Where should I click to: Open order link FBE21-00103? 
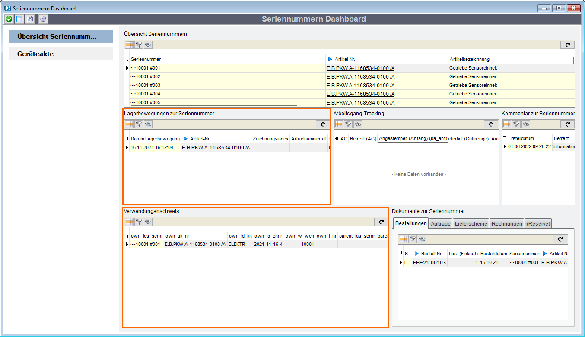click(x=429, y=262)
